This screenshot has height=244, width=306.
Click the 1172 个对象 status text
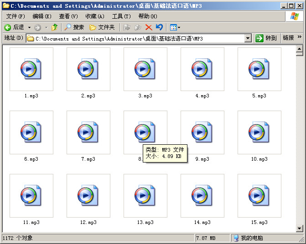[18, 238]
